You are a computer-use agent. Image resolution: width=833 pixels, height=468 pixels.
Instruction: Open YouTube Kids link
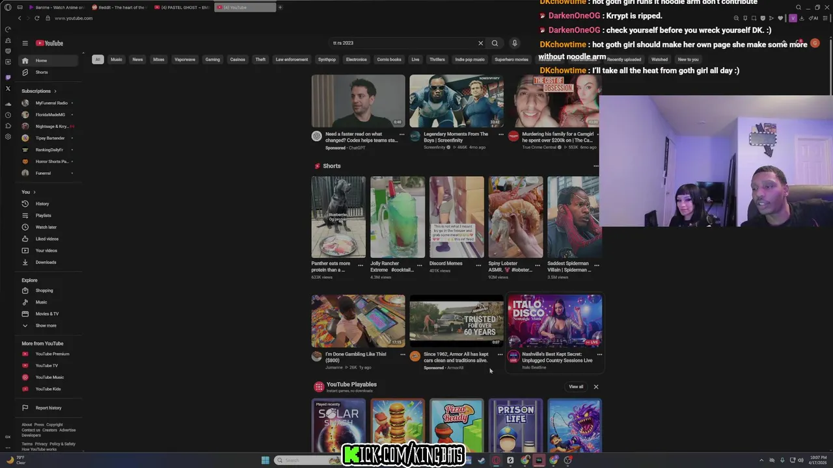pyautogui.click(x=49, y=389)
